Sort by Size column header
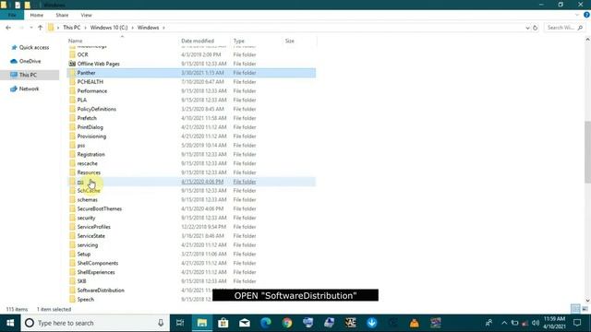This screenshot has height=332, width=591. click(289, 41)
